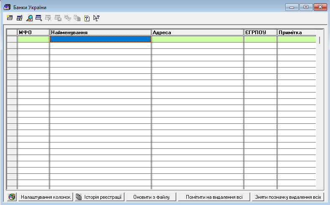The height and width of the screenshot is (205, 330).
Task: Click the first row Адреса cell
Action: click(x=197, y=39)
